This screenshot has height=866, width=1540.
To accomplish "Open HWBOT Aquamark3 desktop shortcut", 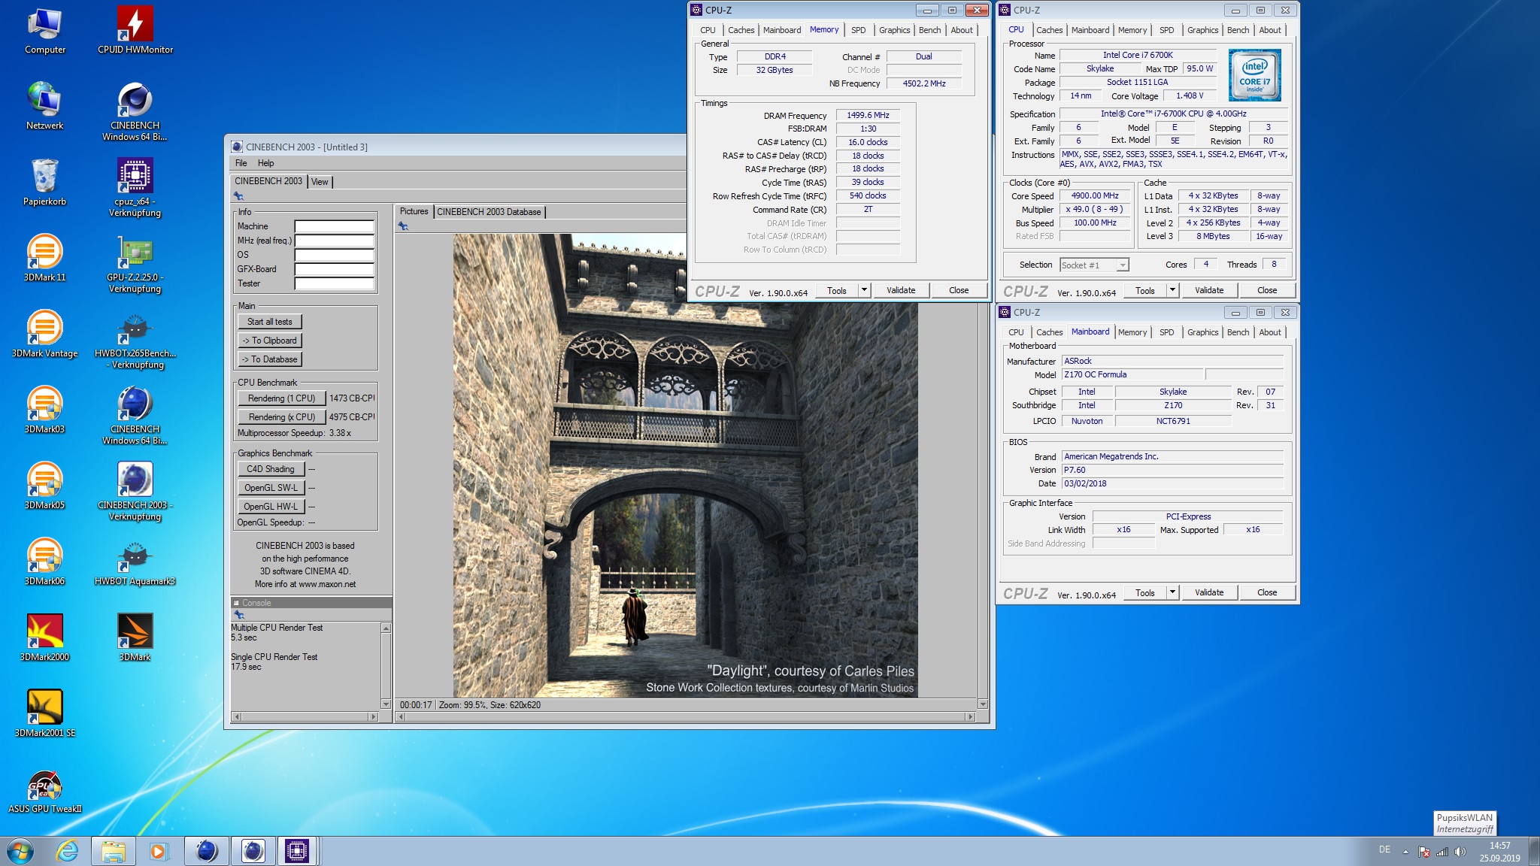I will (135, 562).
